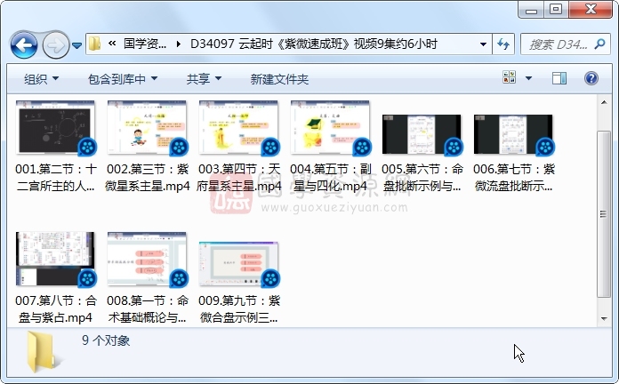Select thumbnail of 008.第一节 video
This screenshot has width=619, height=384.
point(147,259)
